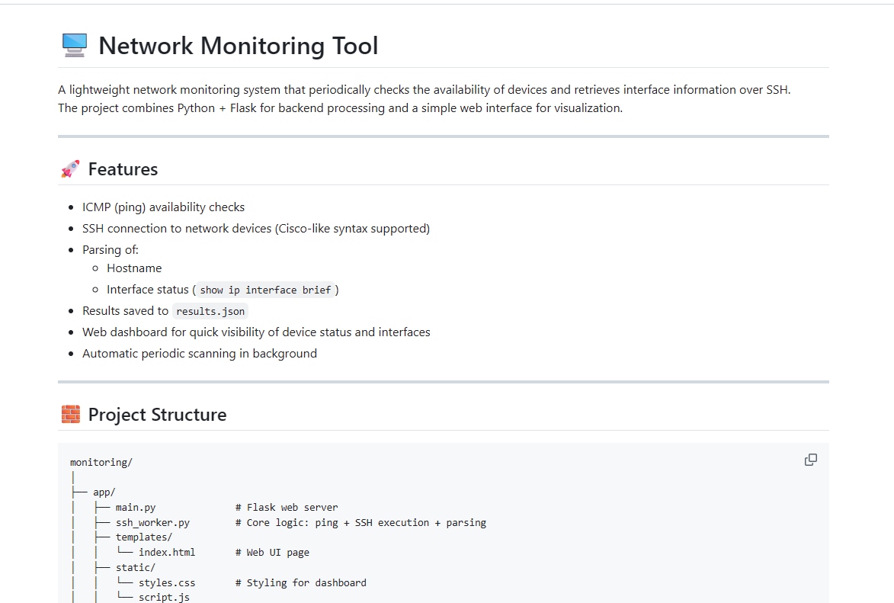Click the "# Styling for dashboard" comment

tap(301, 582)
